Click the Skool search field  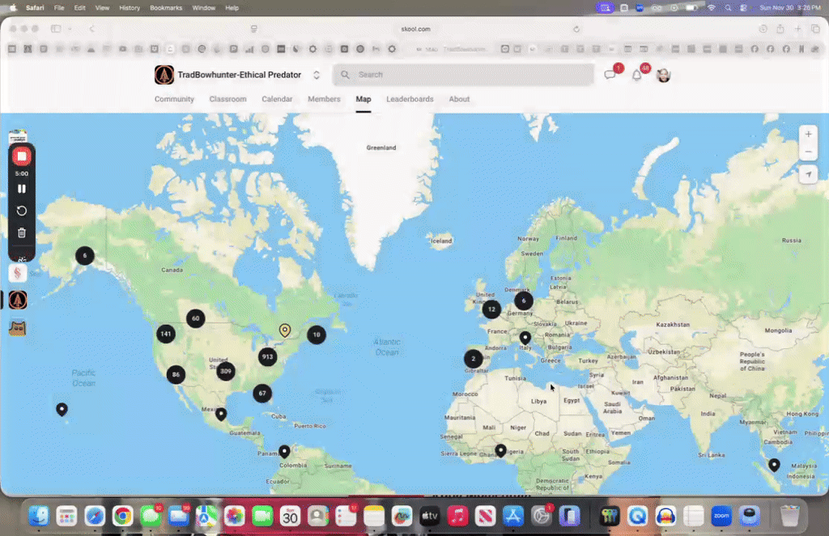(461, 74)
